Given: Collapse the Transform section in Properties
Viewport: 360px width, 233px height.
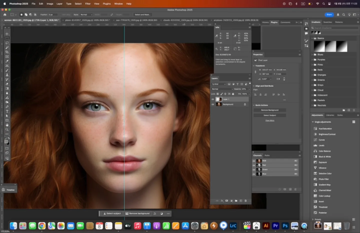Looking at the screenshot, I should click(254, 66).
